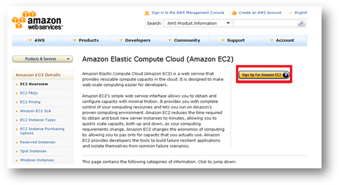The width and height of the screenshot is (339, 185).
Task: Click the search magnifier icon
Action: [x=302, y=23]
